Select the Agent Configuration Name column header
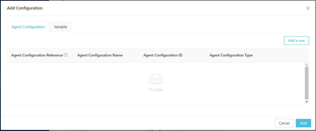This screenshot has height=131, width=316. [x=100, y=55]
